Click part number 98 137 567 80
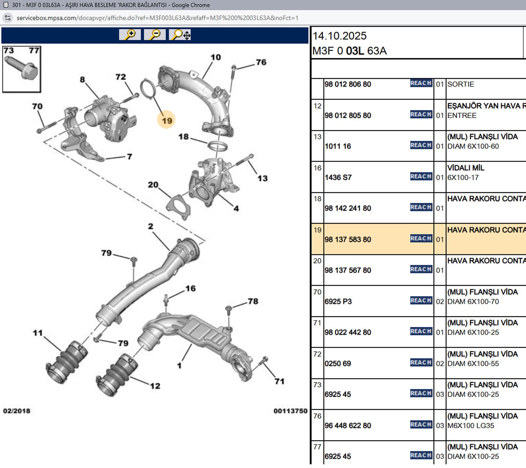The height and width of the screenshot is (468, 526). coord(348,271)
